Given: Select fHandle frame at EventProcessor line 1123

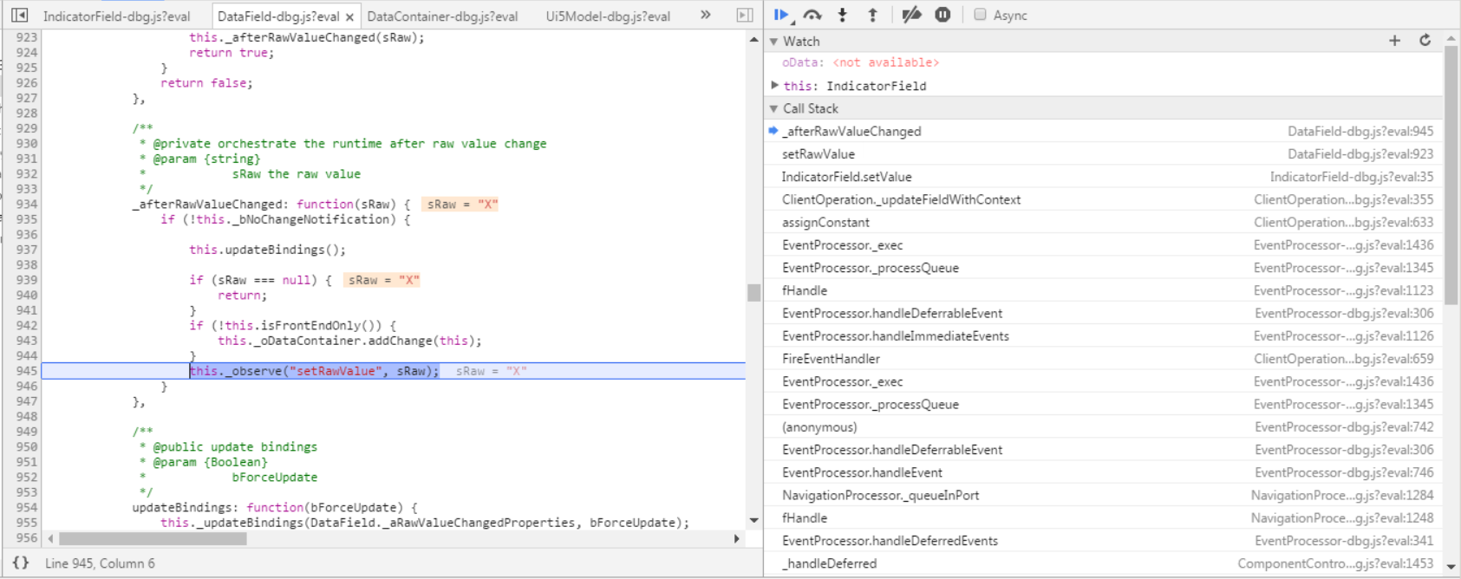Looking at the screenshot, I should coord(1103,290).
